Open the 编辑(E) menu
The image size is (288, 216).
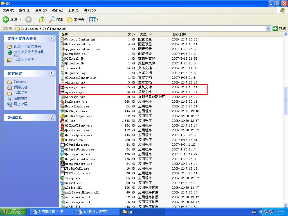(25, 10)
